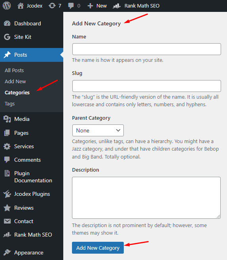Select the Services gear icon
The height and width of the screenshot is (260, 227).
tap(7, 146)
